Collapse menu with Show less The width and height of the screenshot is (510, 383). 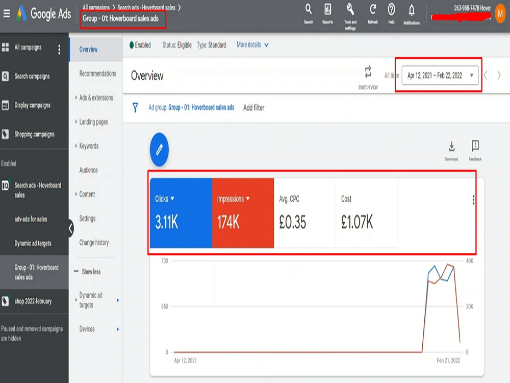point(88,272)
